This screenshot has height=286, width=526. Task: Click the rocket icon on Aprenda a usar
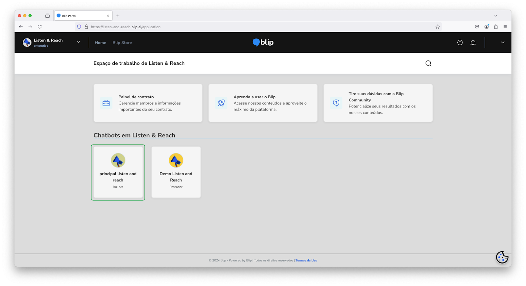221,103
